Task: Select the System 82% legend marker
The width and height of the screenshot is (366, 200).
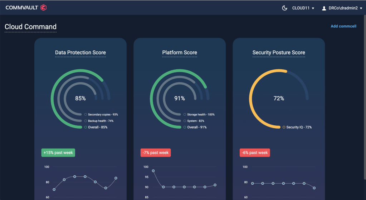Action: click(x=185, y=121)
